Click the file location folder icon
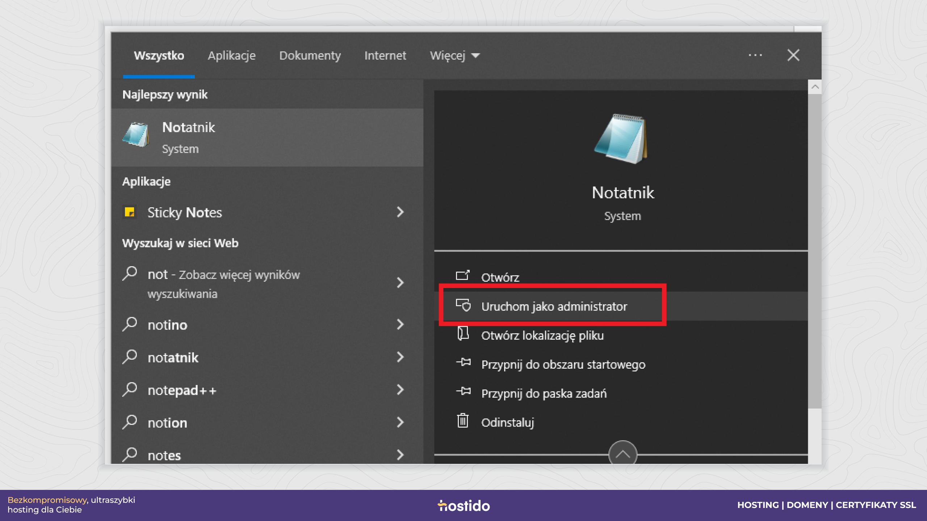The width and height of the screenshot is (927, 521). point(463,334)
